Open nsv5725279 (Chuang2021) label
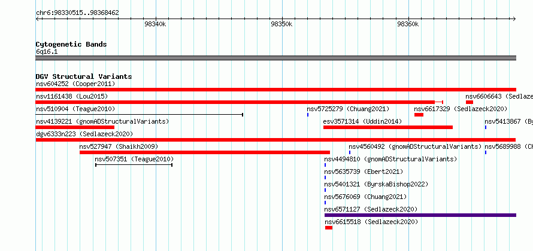The width and height of the screenshot is (533, 251). [348, 109]
